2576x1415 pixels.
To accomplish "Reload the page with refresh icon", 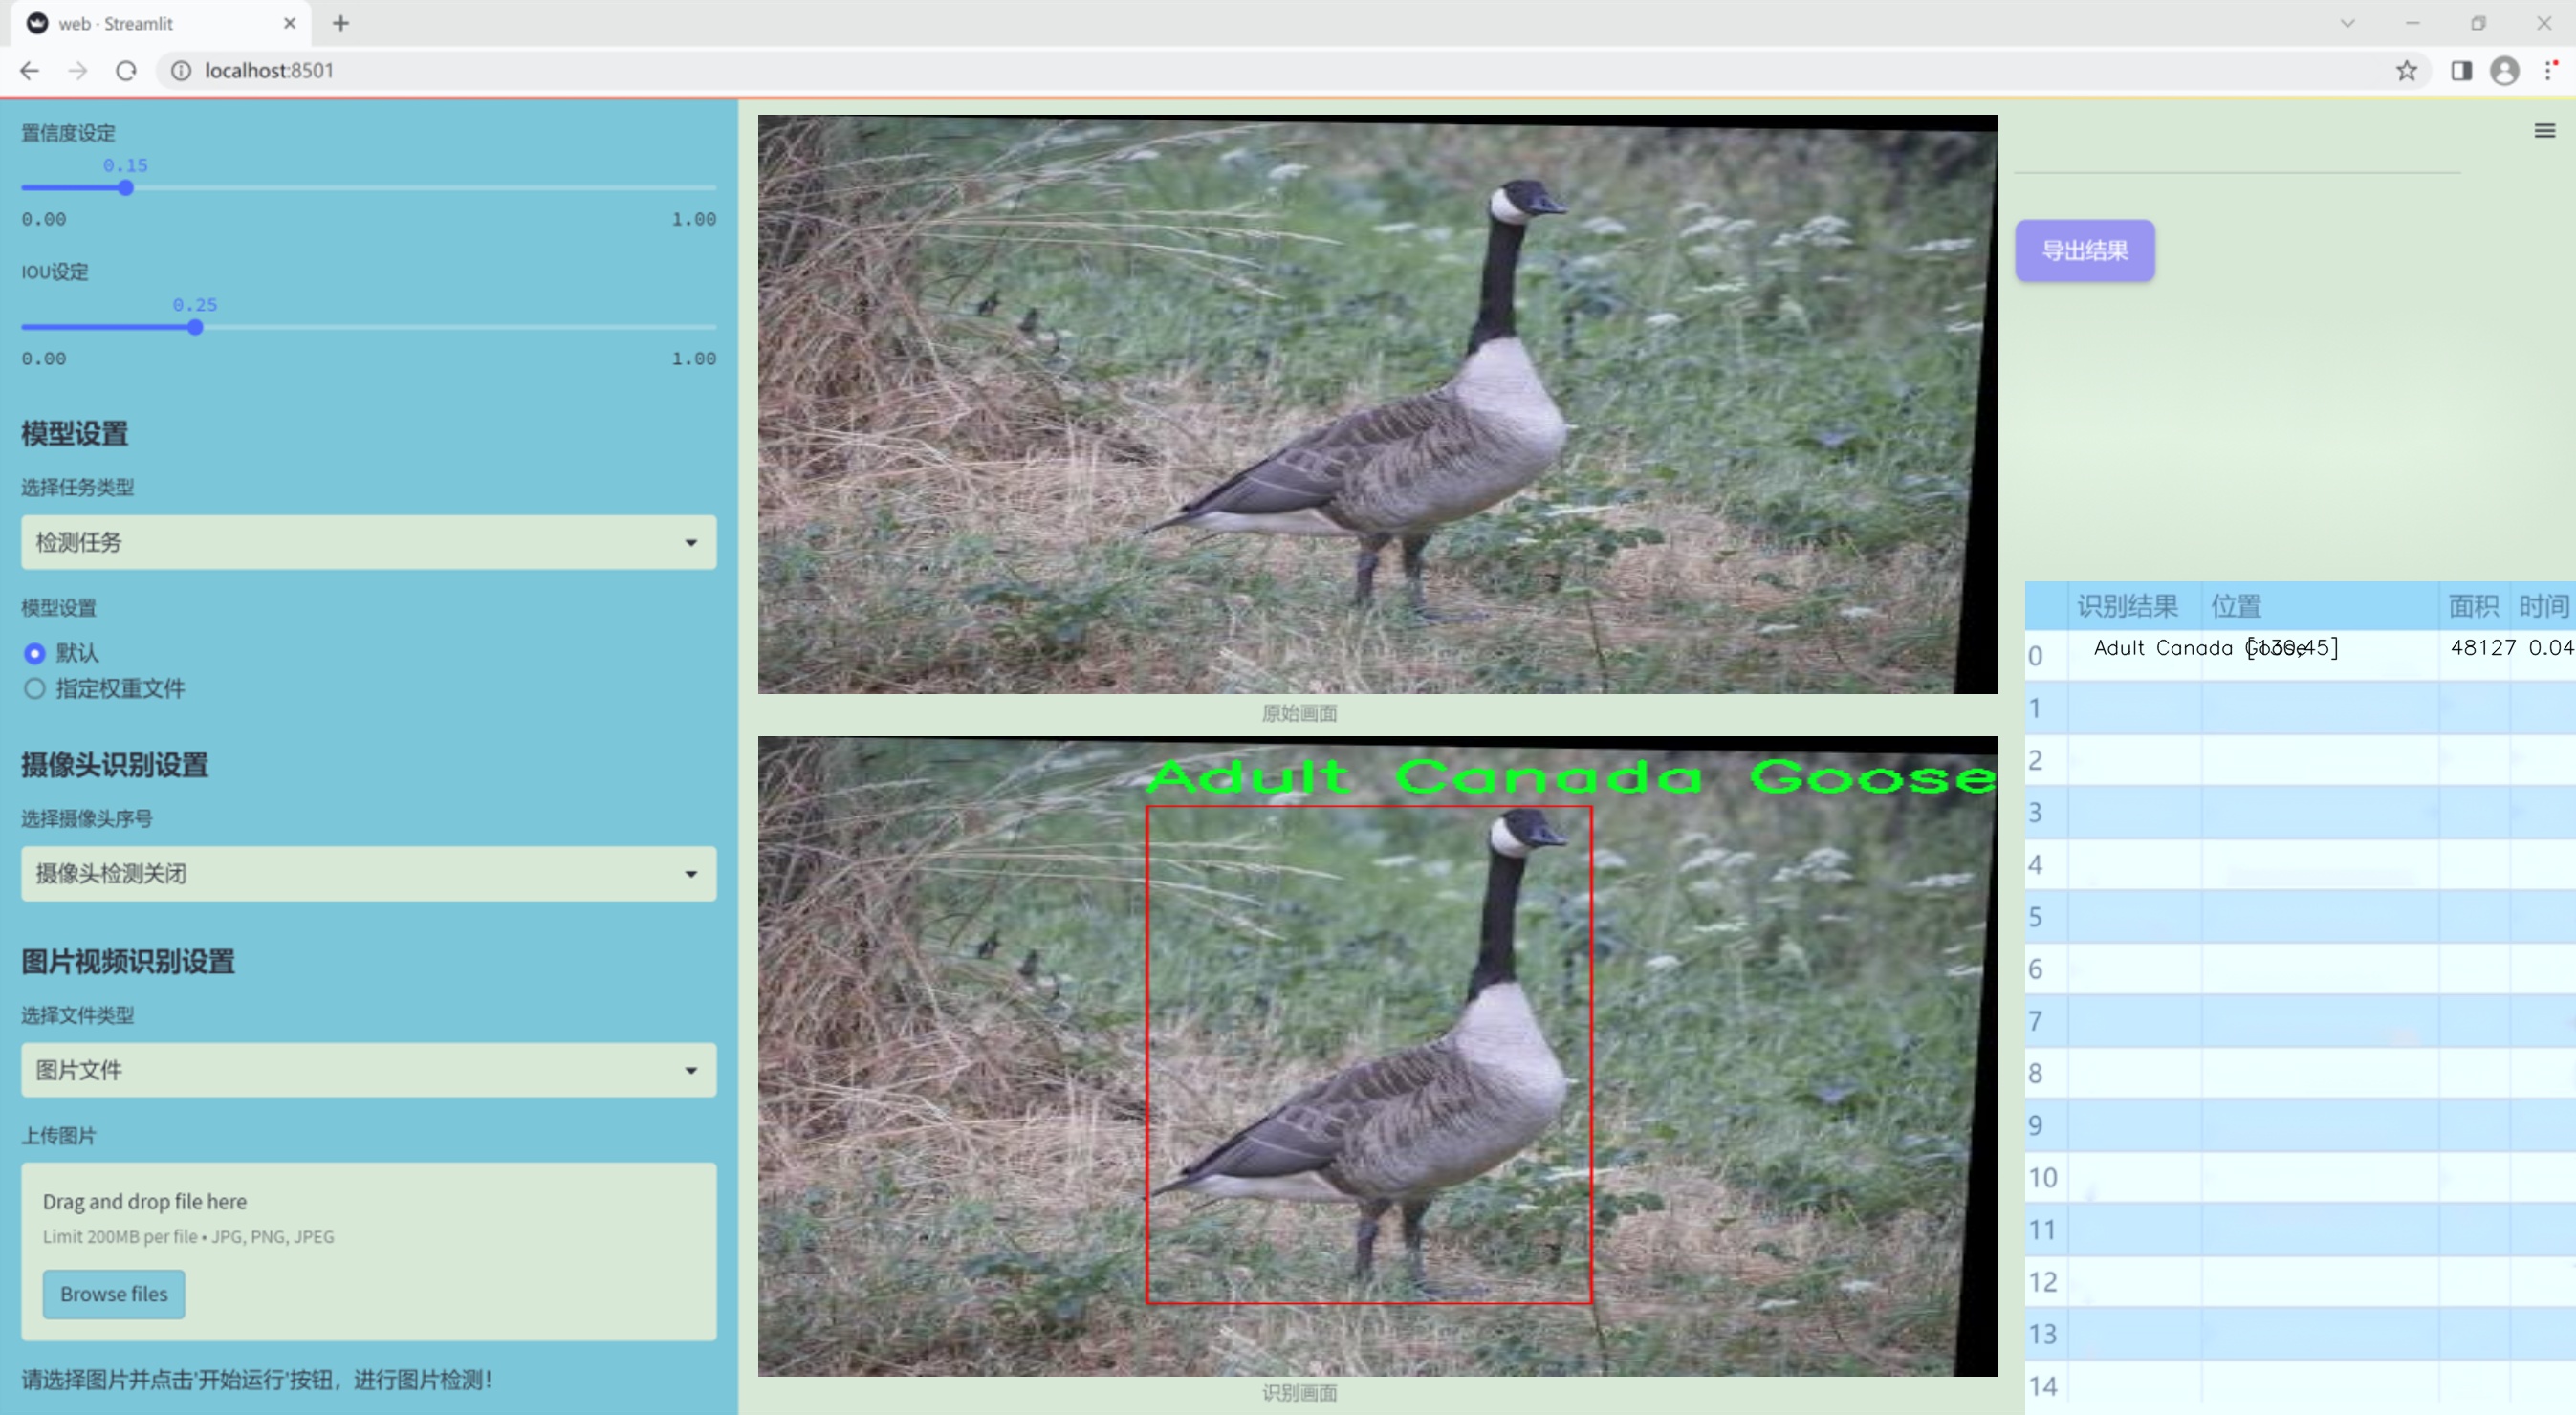I will pos(126,70).
